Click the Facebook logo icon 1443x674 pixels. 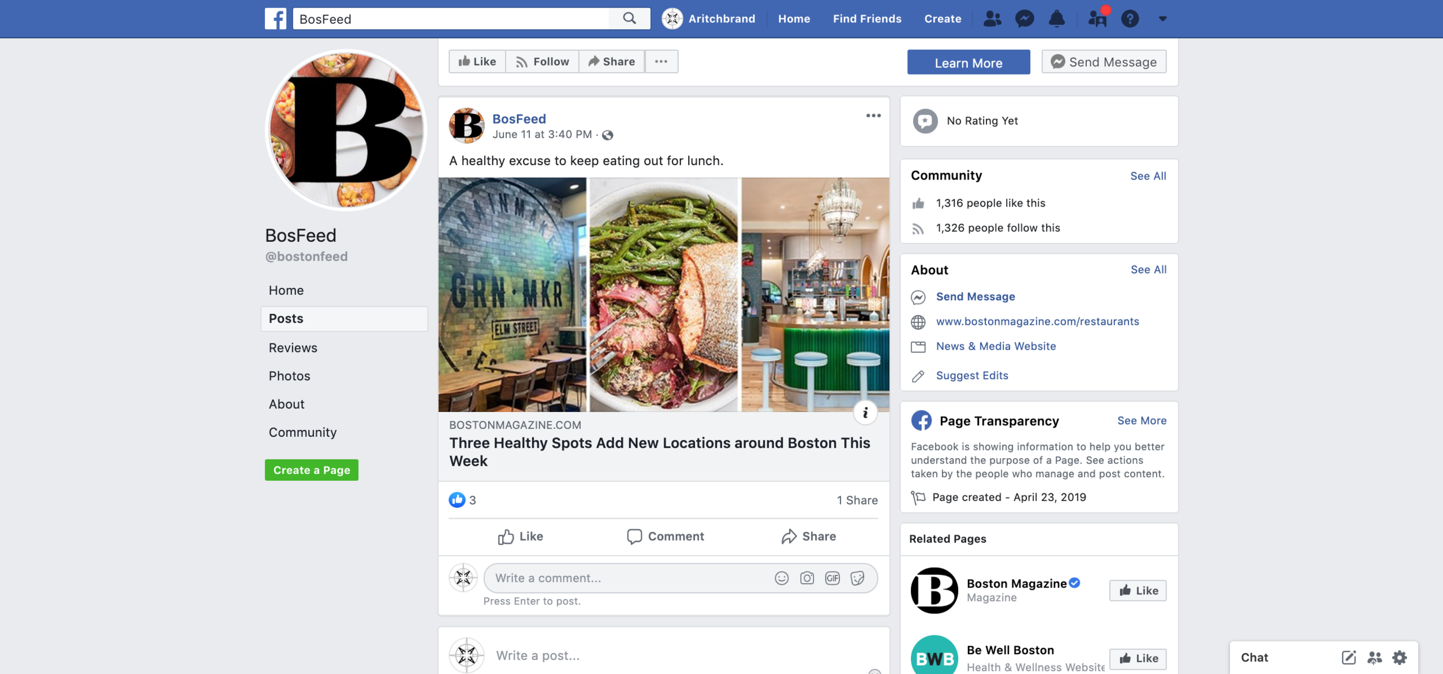pos(275,18)
